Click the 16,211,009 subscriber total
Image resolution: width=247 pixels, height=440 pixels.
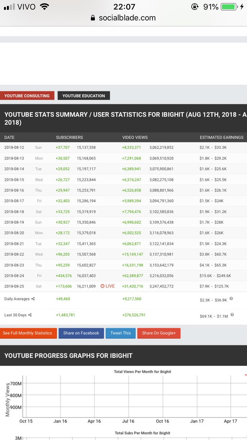pos(86,286)
